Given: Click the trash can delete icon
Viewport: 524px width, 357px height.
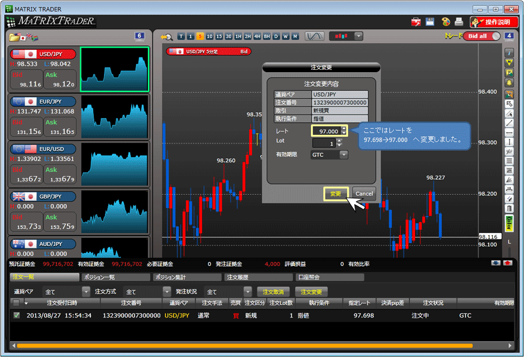Looking at the screenshot, I should tap(509, 209).
